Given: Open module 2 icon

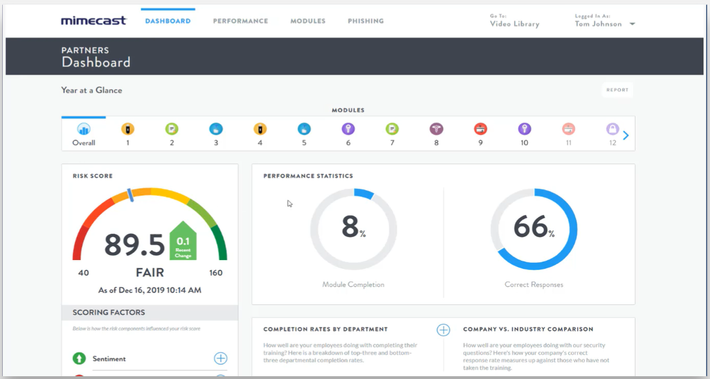Looking at the screenshot, I should tap(172, 129).
